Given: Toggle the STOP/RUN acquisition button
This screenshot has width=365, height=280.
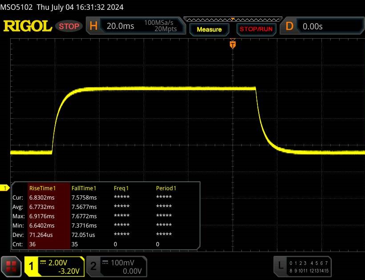Looking at the screenshot, I should pyautogui.click(x=255, y=29).
